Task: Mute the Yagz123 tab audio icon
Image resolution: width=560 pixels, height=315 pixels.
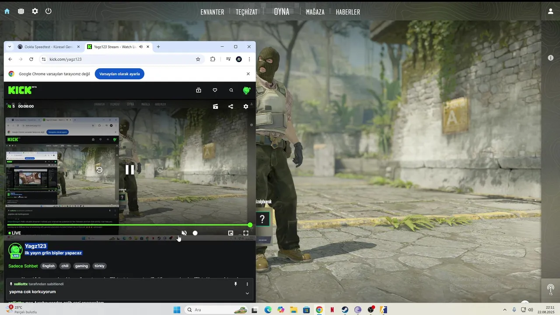Action: (x=141, y=47)
